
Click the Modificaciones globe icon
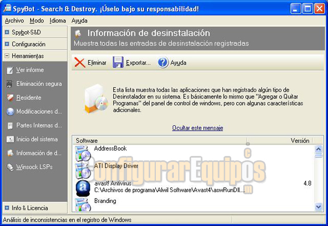coord(10,112)
